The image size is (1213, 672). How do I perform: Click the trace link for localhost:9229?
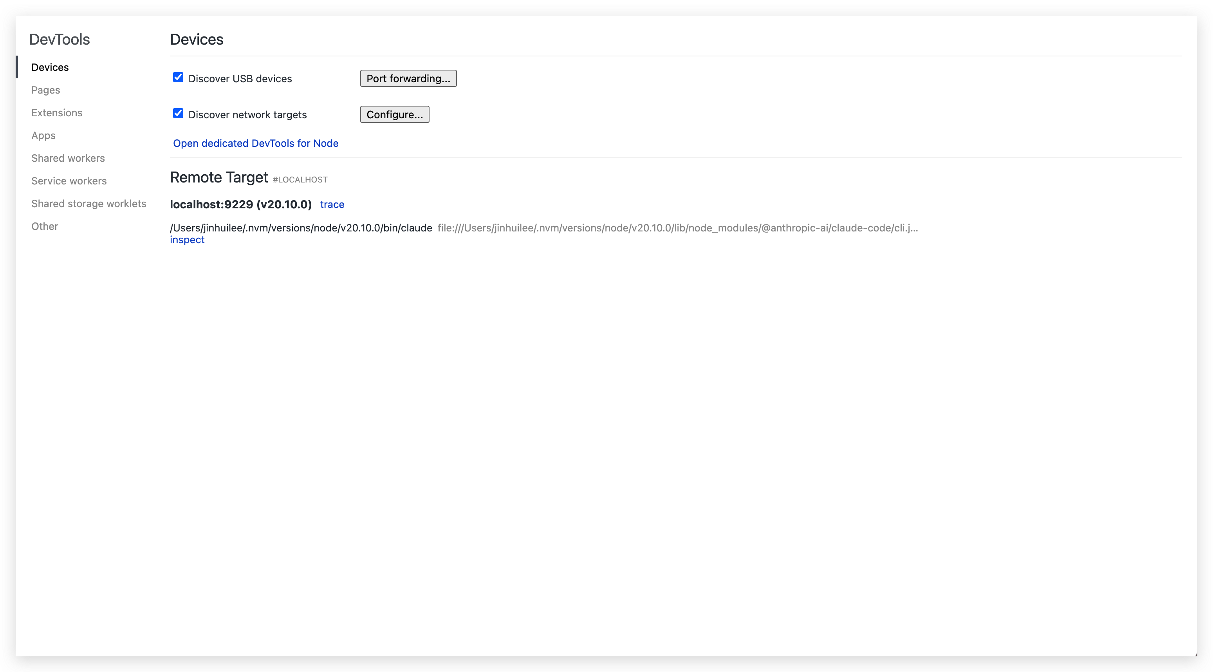[332, 204]
